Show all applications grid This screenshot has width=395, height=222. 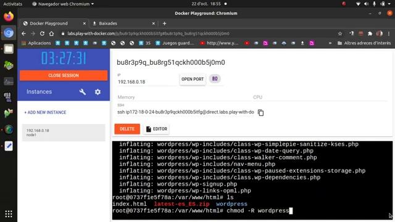[9, 214]
